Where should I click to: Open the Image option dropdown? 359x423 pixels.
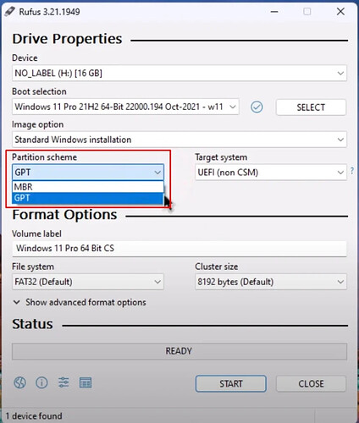(179, 140)
